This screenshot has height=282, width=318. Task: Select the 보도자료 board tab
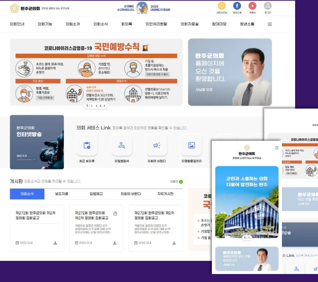[x=62, y=194]
